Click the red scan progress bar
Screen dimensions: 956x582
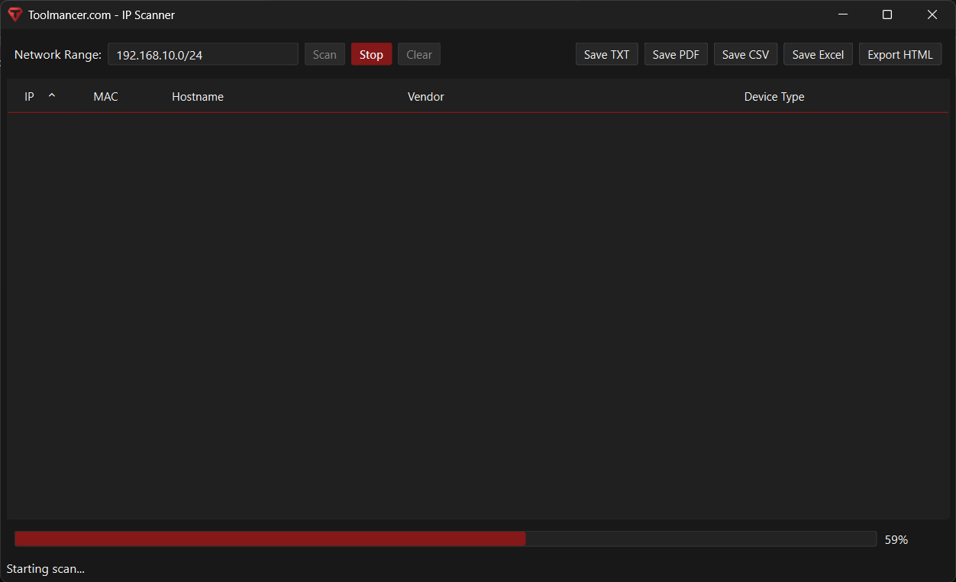pos(445,539)
